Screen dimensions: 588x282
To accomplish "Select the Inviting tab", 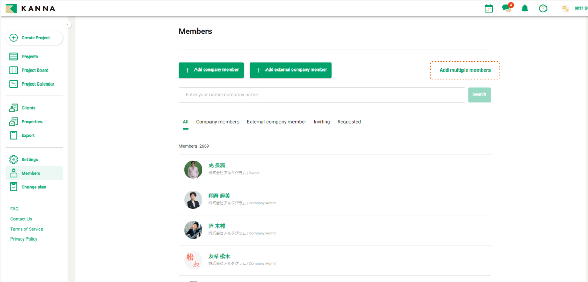I will pyautogui.click(x=321, y=122).
